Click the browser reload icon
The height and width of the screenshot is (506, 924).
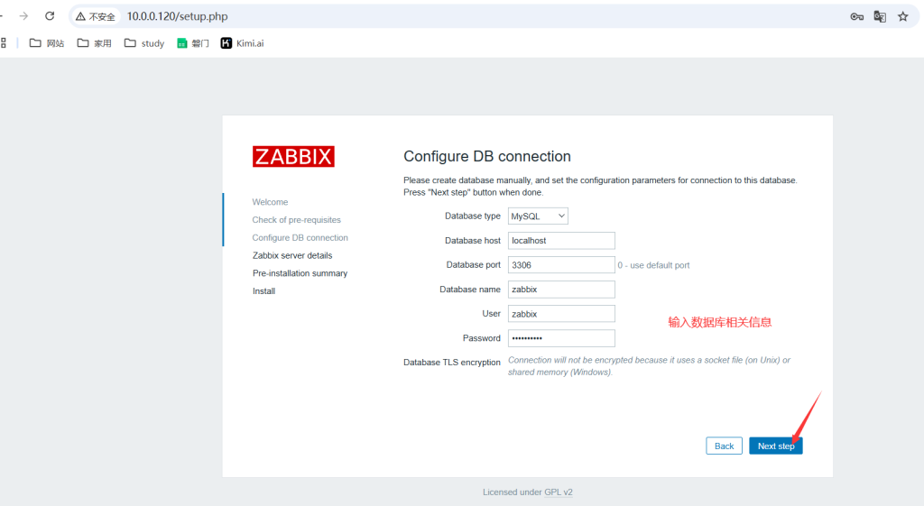[50, 16]
